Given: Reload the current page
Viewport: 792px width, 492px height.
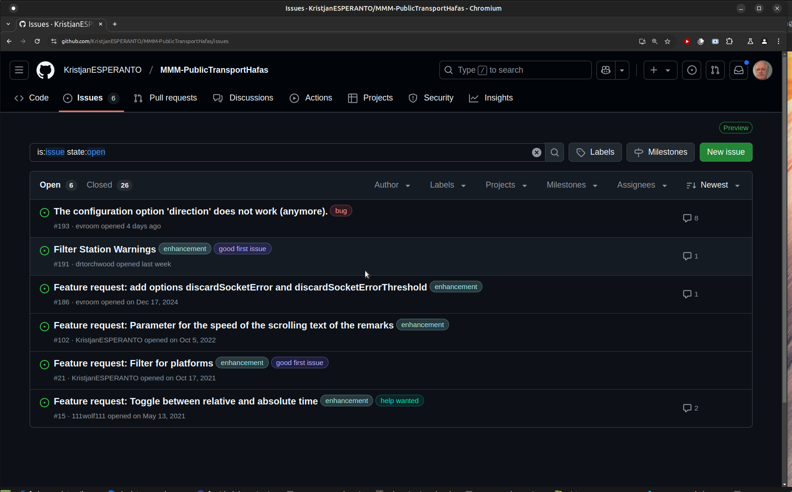Looking at the screenshot, I should coord(37,41).
